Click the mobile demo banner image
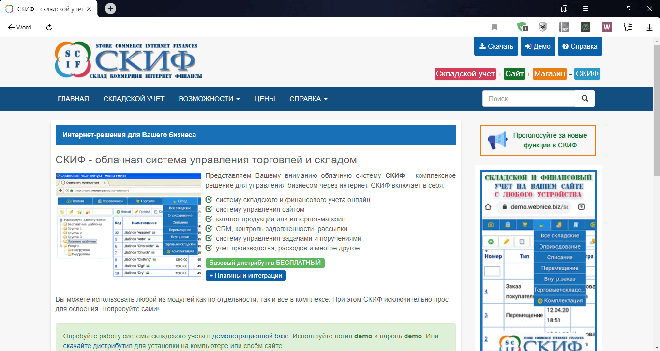Image resolution: width=660 pixels, height=351 pixels. [x=538, y=260]
